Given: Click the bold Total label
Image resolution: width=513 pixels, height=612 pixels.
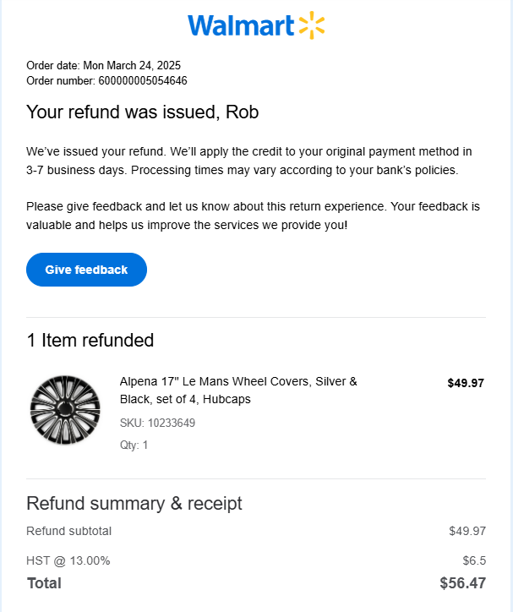Looking at the screenshot, I should [x=44, y=583].
